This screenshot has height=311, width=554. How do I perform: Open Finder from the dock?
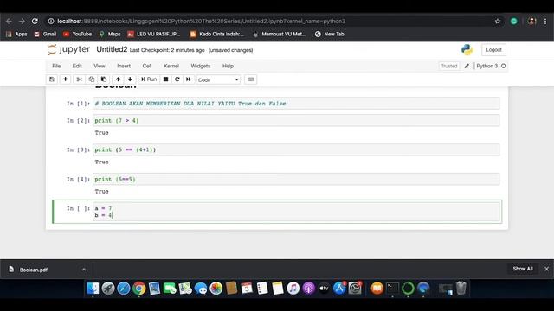[93, 289]
